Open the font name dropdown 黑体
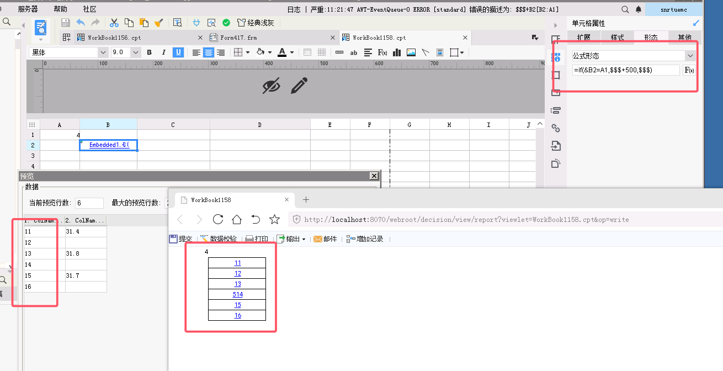This screenshot has height=371, width=723. point(69,52)
